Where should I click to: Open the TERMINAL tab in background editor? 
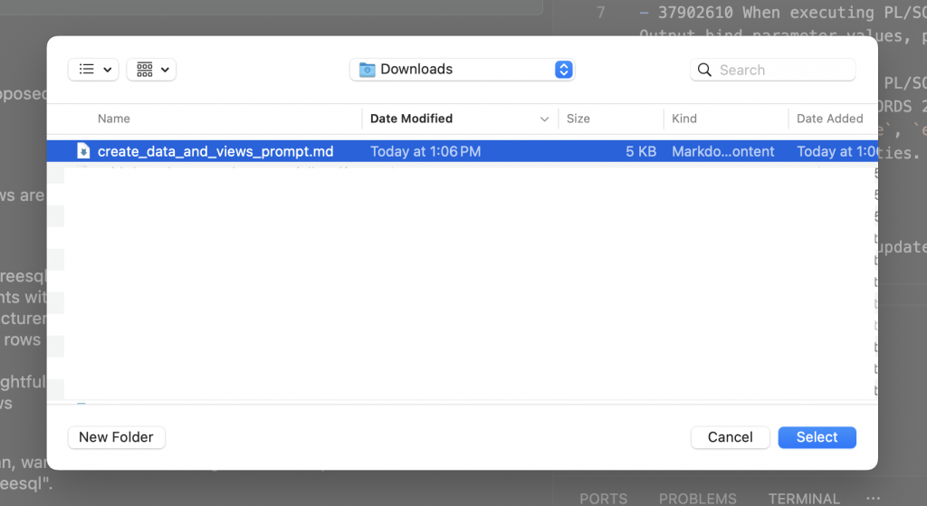(804, 499)
